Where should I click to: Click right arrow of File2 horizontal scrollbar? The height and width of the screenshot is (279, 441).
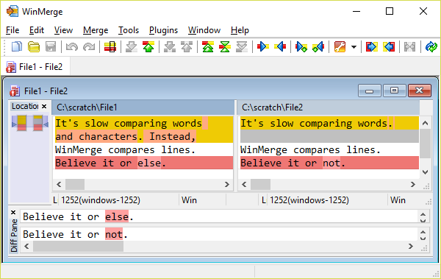coord(412,184)
